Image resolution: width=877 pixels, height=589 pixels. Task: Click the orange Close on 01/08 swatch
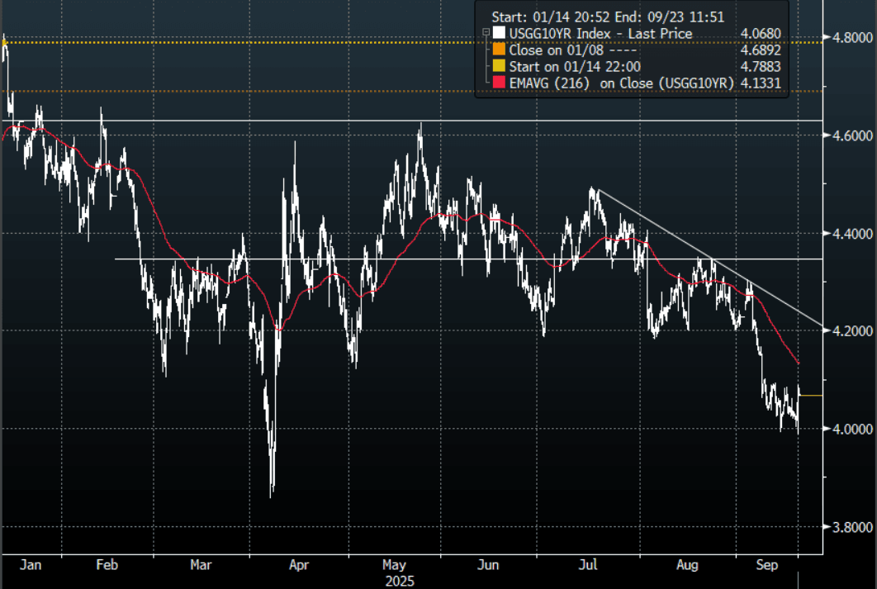497,50
